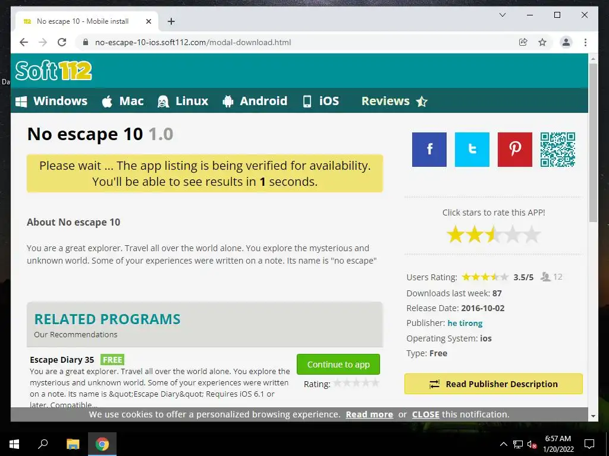Click the address bar URL

(193, 42)
